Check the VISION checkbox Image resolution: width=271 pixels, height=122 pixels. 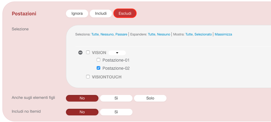(88, 52)
